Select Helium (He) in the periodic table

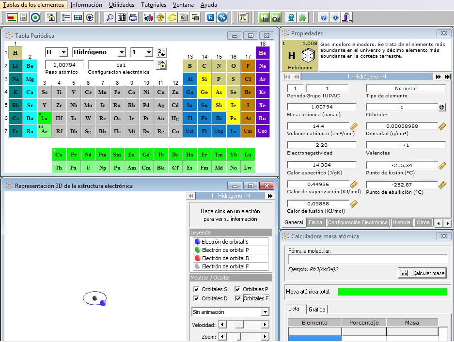(263, 53)
